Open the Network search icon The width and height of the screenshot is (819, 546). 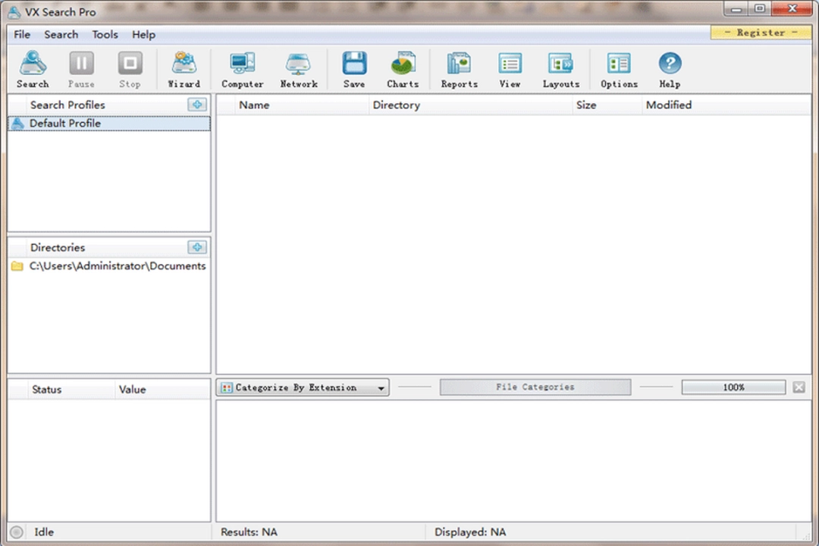(299, 70)
